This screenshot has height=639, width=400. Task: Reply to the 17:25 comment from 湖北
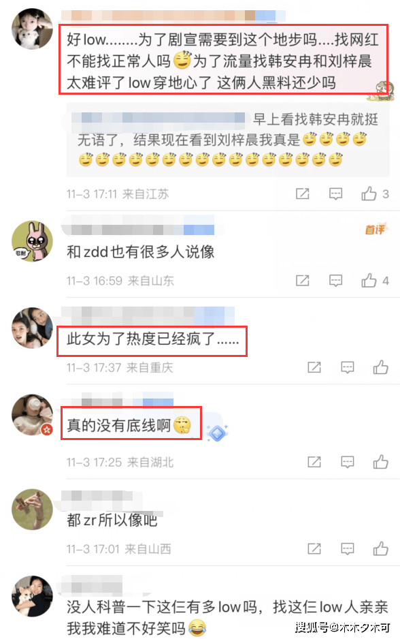point(348,462)
